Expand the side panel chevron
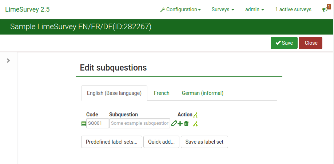 tap(8, 61)
